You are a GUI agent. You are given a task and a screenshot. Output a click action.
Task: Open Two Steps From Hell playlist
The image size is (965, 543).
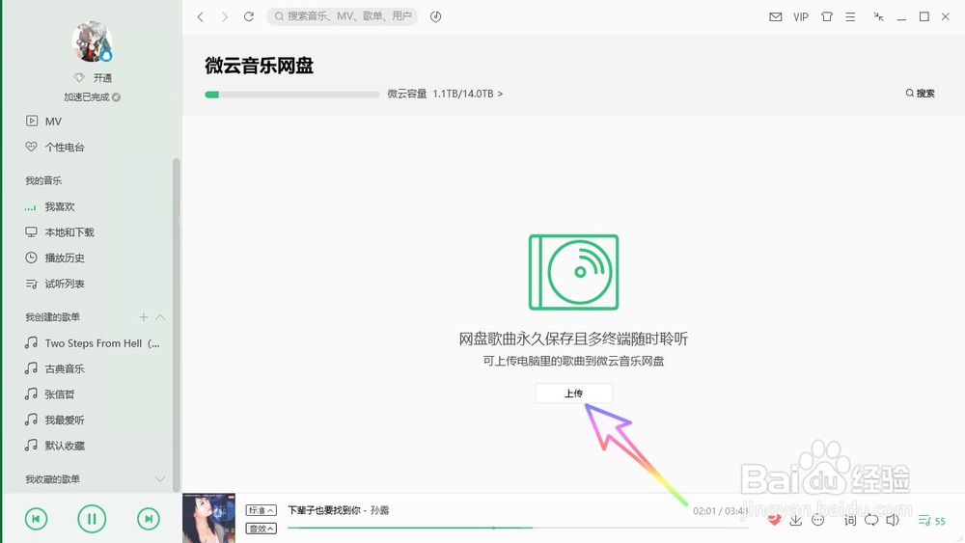93,343
